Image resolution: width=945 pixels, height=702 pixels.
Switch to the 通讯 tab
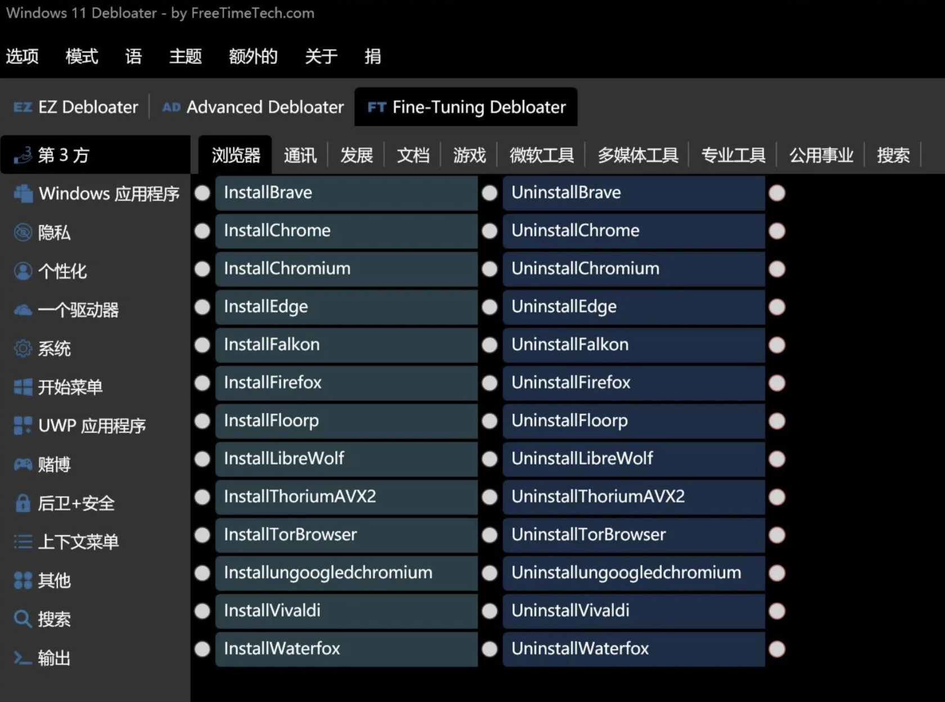pos(300,155)
